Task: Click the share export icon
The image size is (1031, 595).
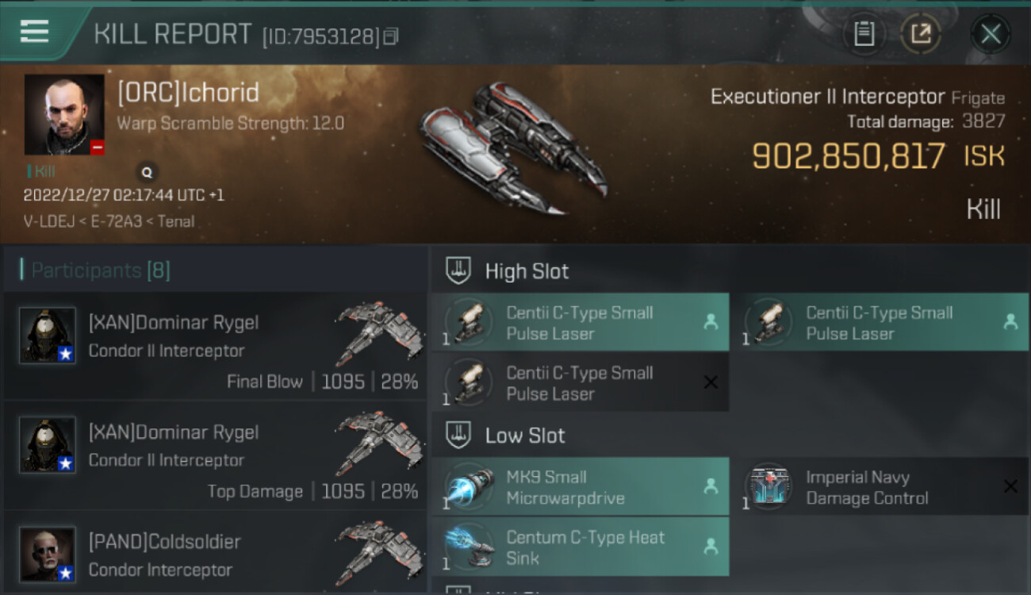Action: [x=921, y=33]
